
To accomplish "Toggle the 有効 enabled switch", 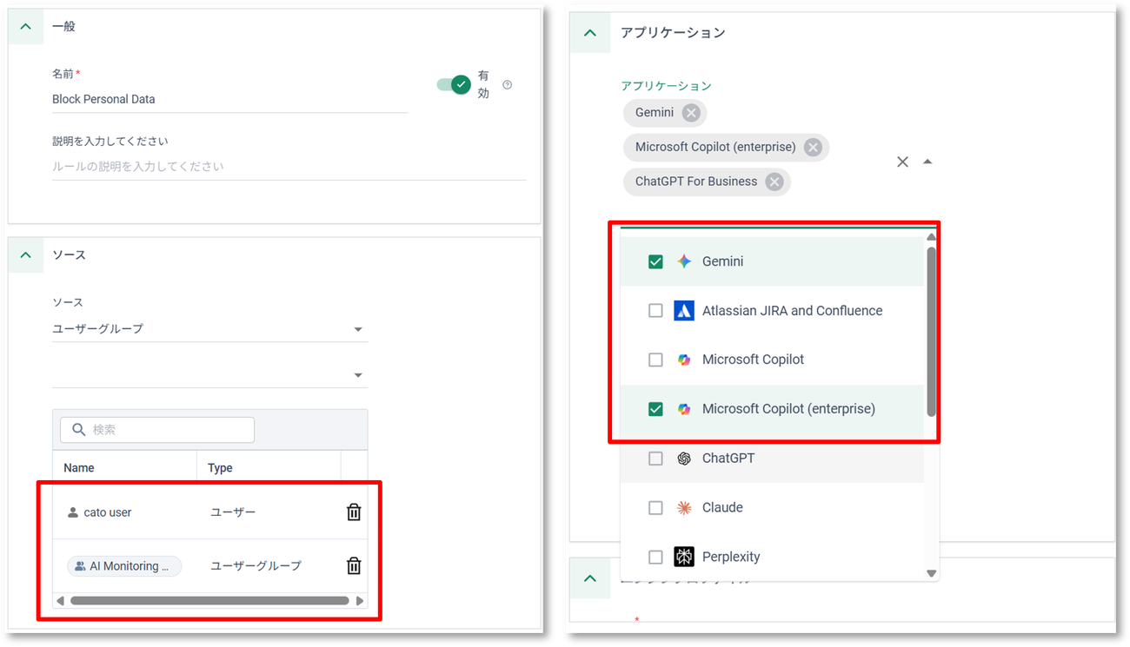I will [x=454, y=84].
